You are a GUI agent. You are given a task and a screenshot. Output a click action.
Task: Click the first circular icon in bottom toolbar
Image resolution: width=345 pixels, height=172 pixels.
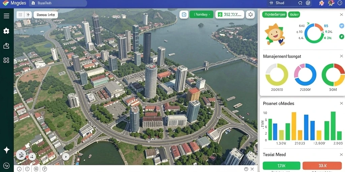(x=19, y=169)
